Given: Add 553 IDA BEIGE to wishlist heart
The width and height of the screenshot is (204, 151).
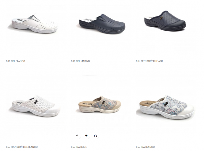Looking at the screenshot, I should 86,136.
